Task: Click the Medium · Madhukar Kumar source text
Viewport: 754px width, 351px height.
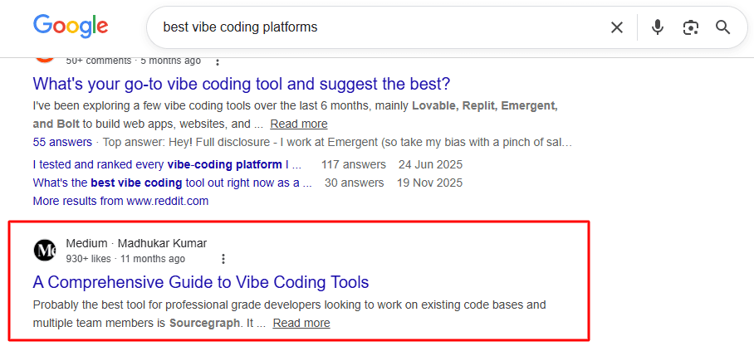Action: click(136, 243)
